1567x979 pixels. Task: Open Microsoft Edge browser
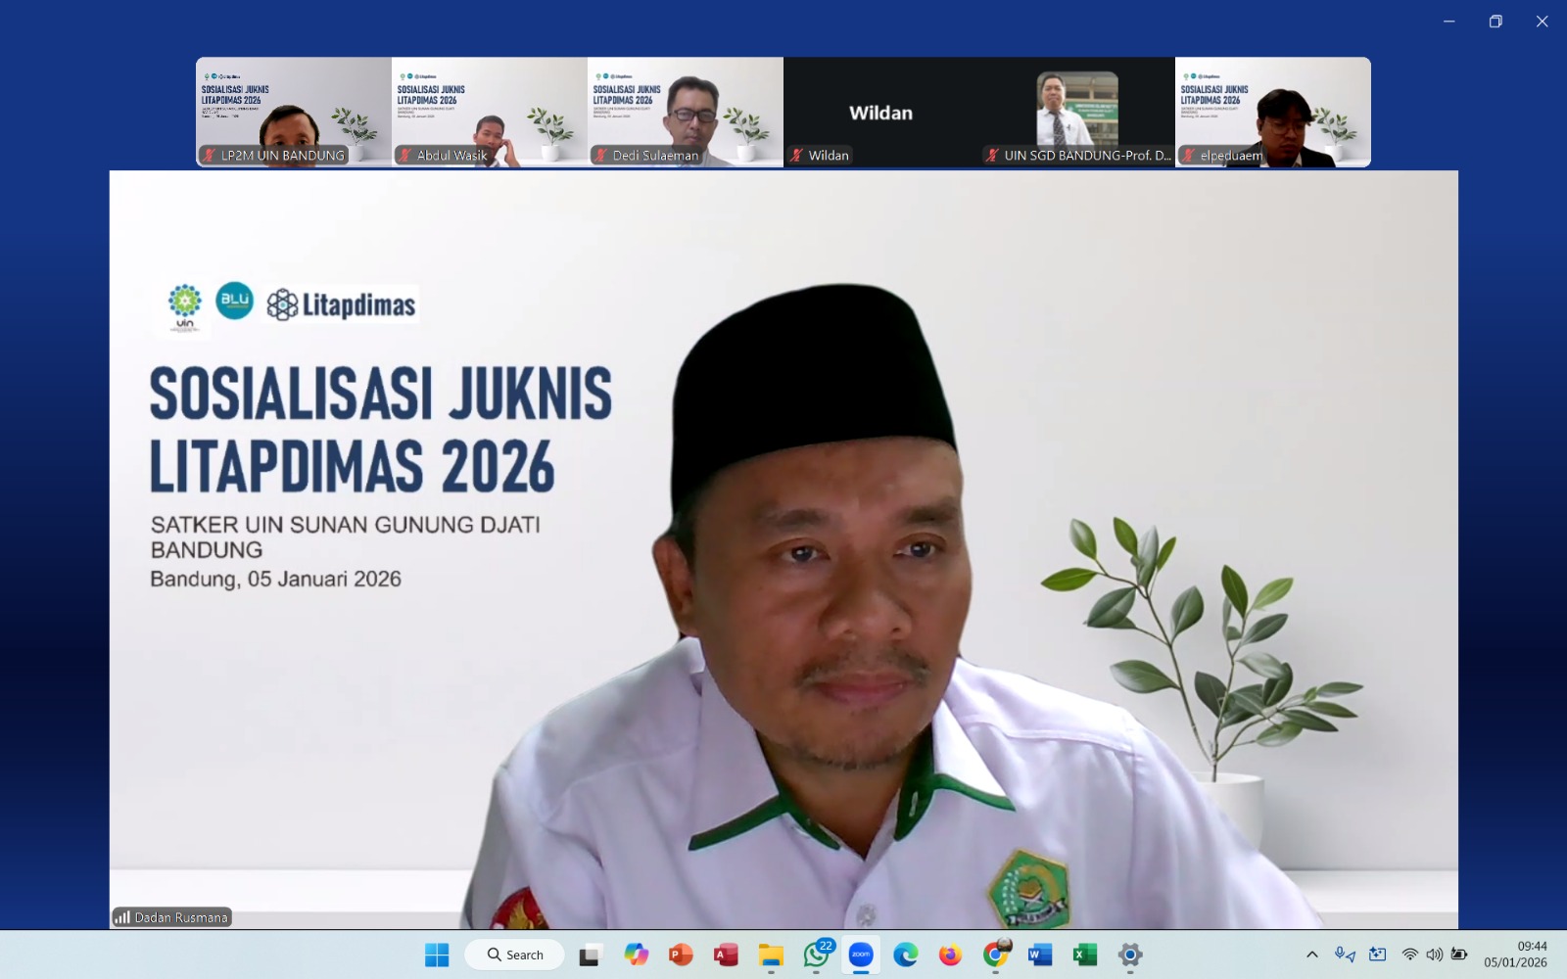tap(906, 955)
